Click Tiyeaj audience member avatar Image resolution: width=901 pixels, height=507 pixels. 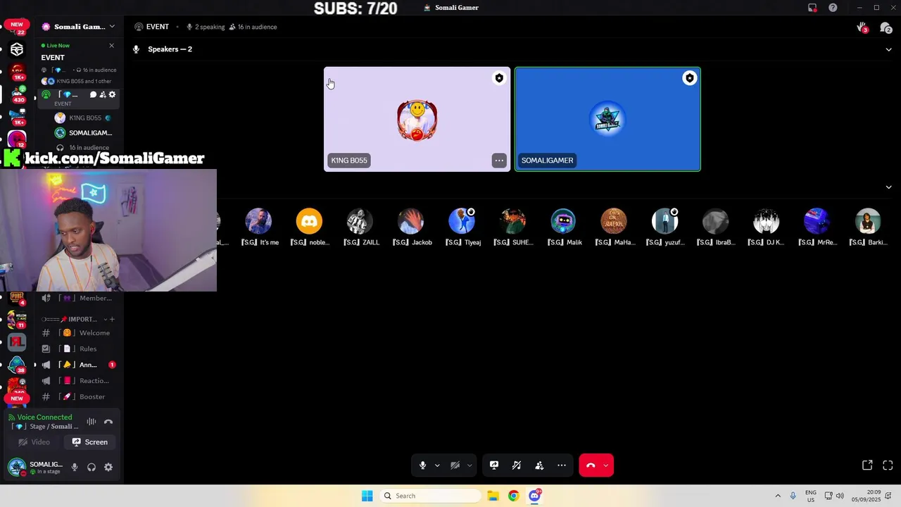(462, 221)
